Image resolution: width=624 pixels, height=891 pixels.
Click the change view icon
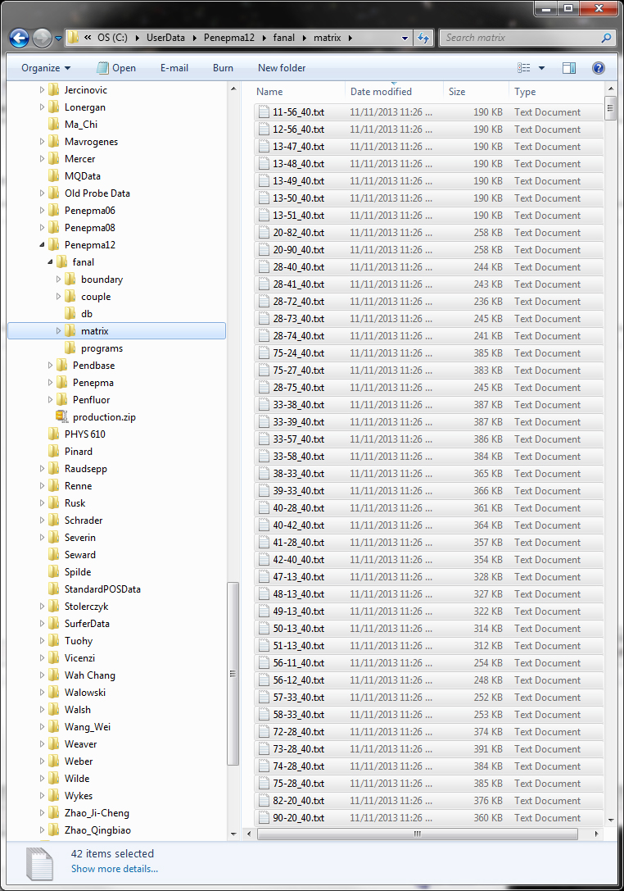pyautogui.click(x=524, y=68)
